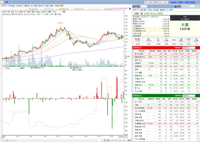Click the 主力 button in top bar
This screenshot has height=142, width=200.
pos(161,2)
